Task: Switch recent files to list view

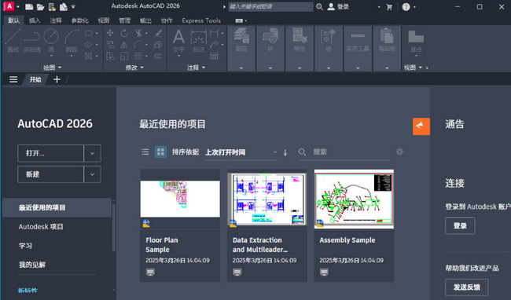Action: coord(145,152)
